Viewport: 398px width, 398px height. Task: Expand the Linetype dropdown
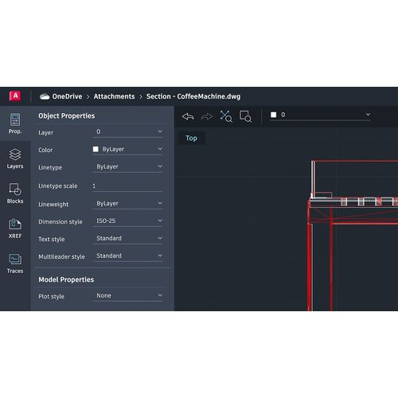point(127,167)
